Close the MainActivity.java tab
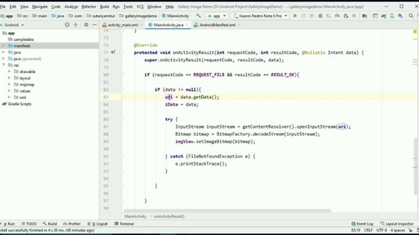The width and height of the screenshot is (419, 235). pyautogui.click(x=187, y=25)
